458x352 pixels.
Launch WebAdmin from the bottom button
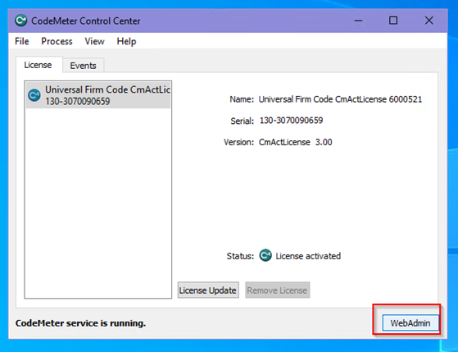[410, 322]
